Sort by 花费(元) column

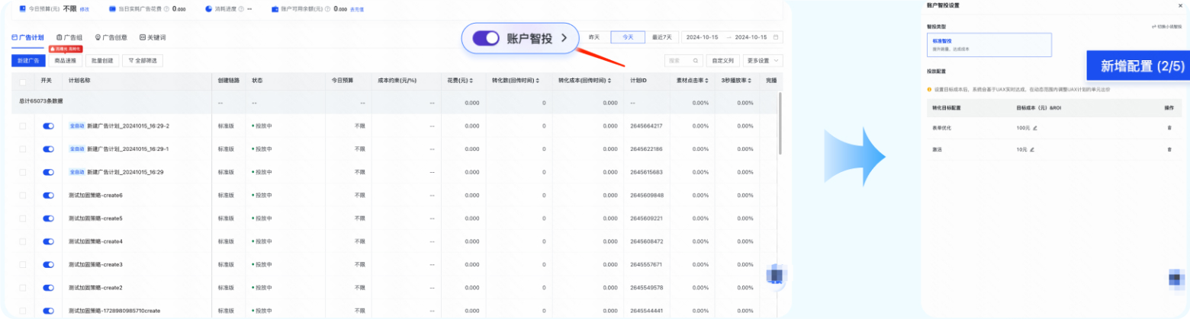pos(471,81)
